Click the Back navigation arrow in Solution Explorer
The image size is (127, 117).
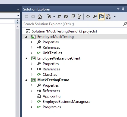(x=26, y=17)
